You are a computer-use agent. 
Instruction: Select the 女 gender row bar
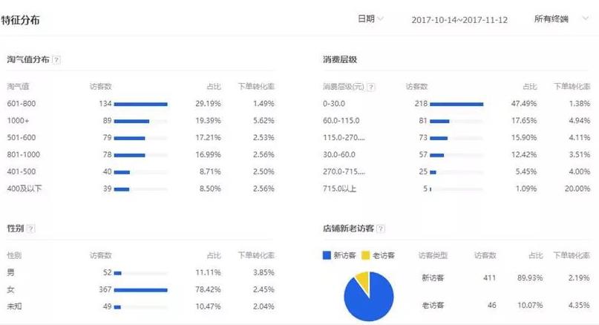coord(140,289)
